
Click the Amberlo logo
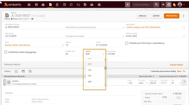pos(13,5)
